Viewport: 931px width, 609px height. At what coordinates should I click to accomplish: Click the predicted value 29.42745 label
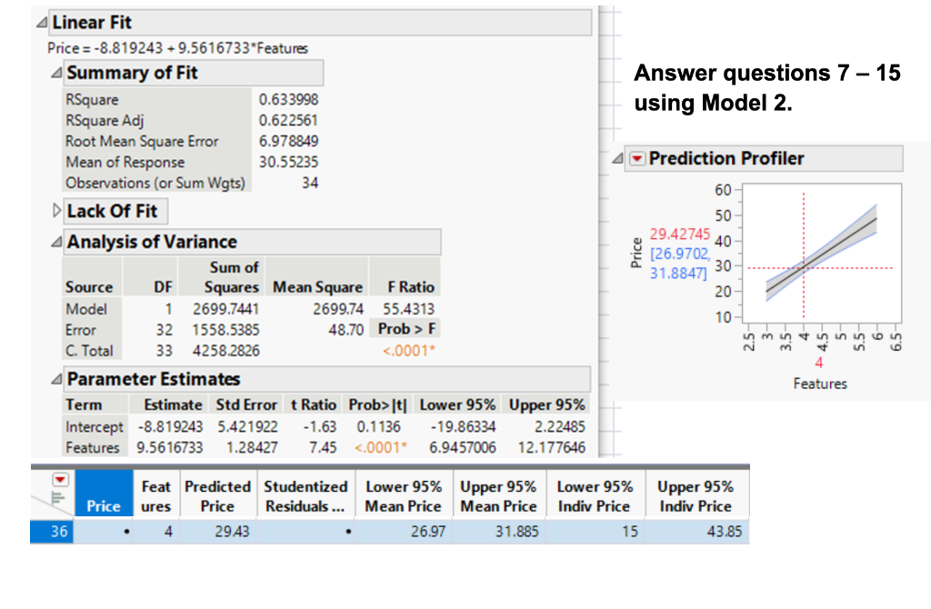pos(679,235)
